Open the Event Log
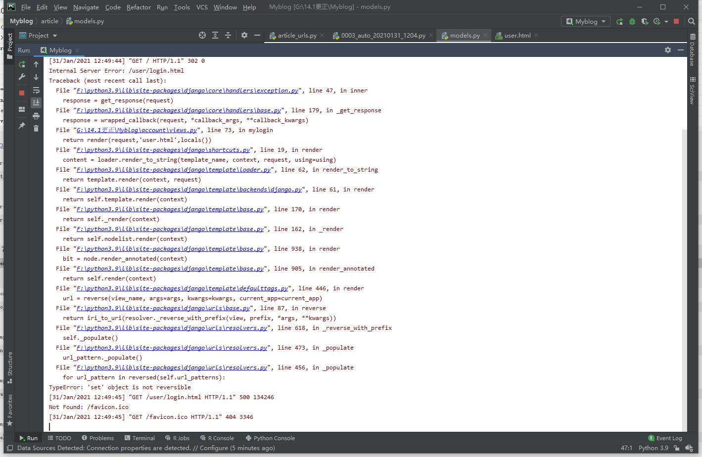Image resolution: width=702 pixels, height=457 pixels. point(665,438)
